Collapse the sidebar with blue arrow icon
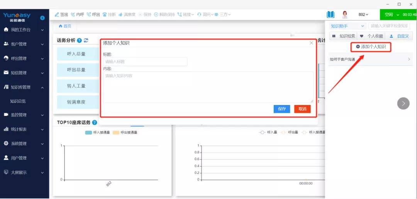The height and width of the screenshot is (199, 417). (42, 18)
